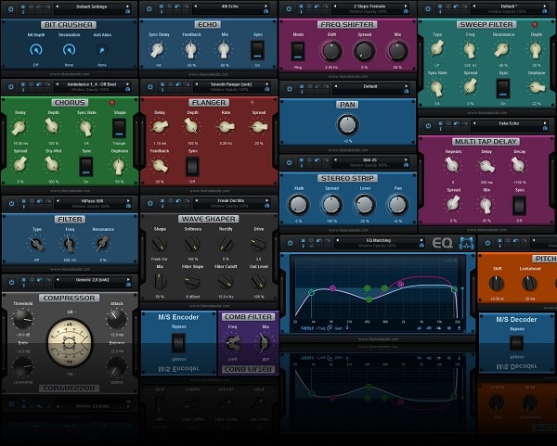Viewport: 557px width, 446px height.
Task: Click the undo arrow in EQ toolbar
Action: pyautogui.click(x=319, y=241)
